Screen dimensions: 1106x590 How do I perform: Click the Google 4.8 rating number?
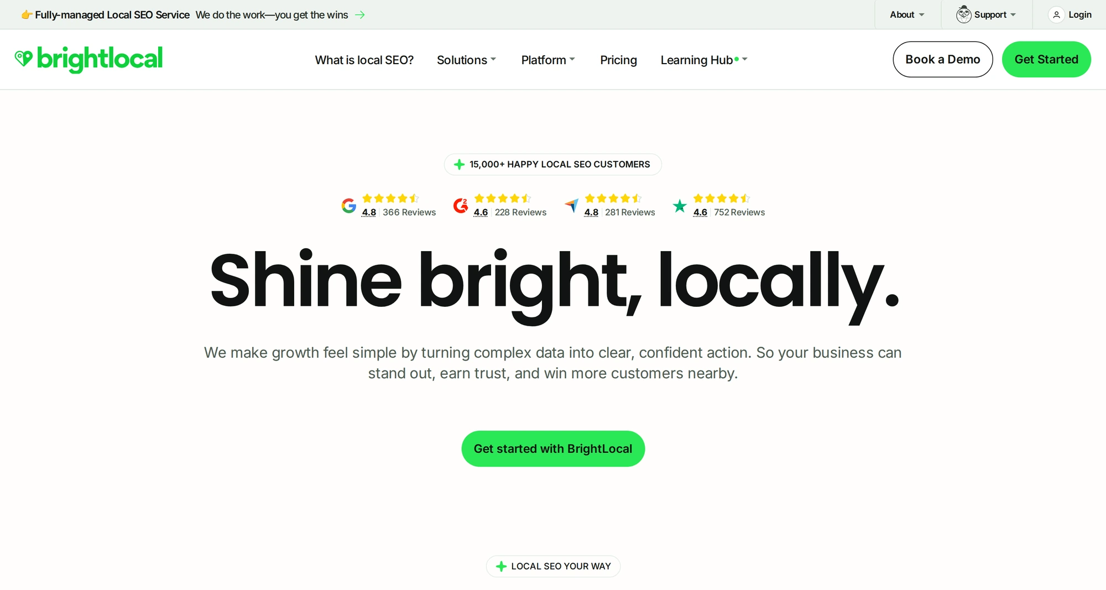tap(369, 212)
